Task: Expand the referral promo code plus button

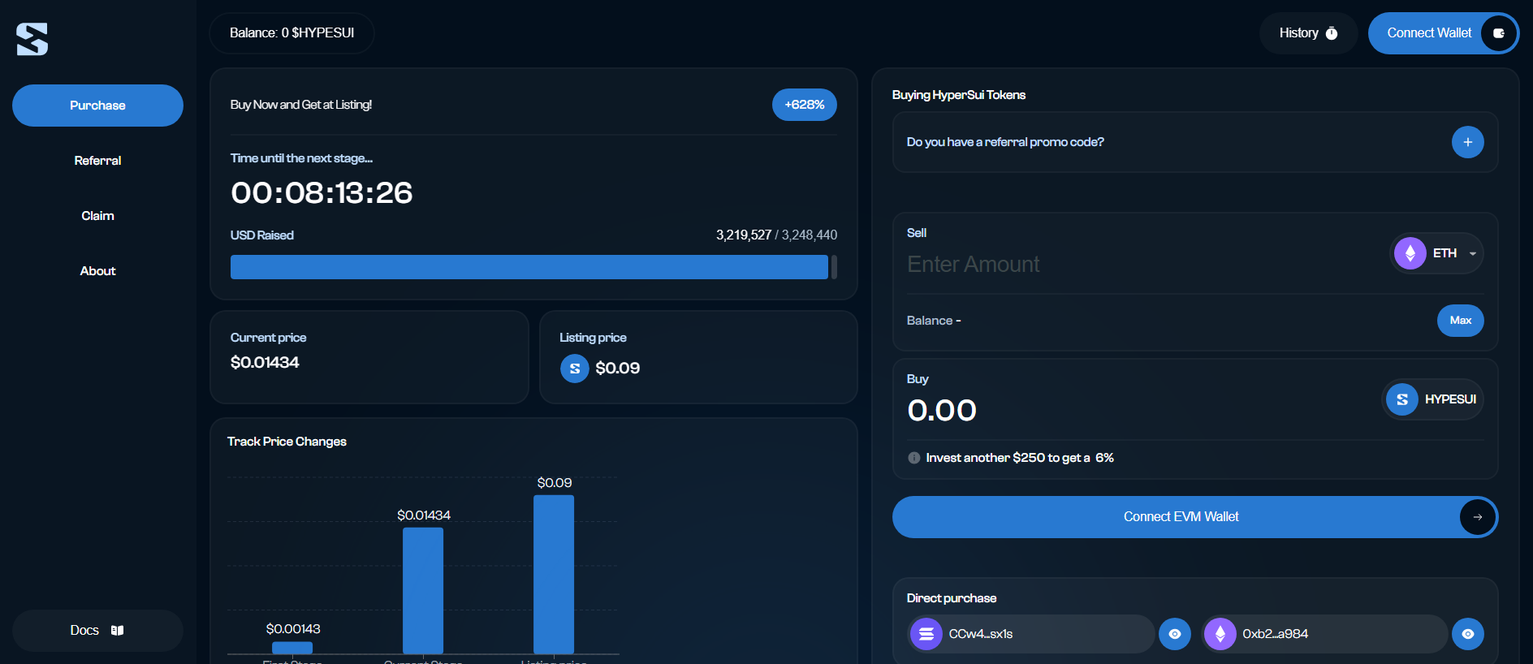Action: (1467, 142)
